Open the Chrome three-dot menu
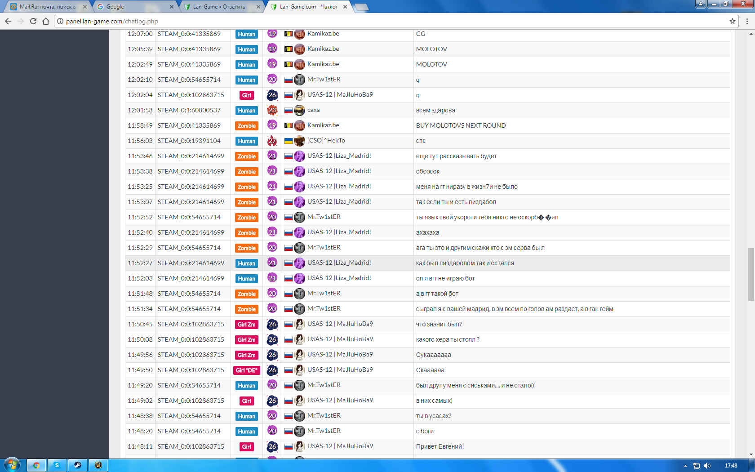Image resolution: width=755 pixels, height=472 pixels. click(x=747, y=21)
